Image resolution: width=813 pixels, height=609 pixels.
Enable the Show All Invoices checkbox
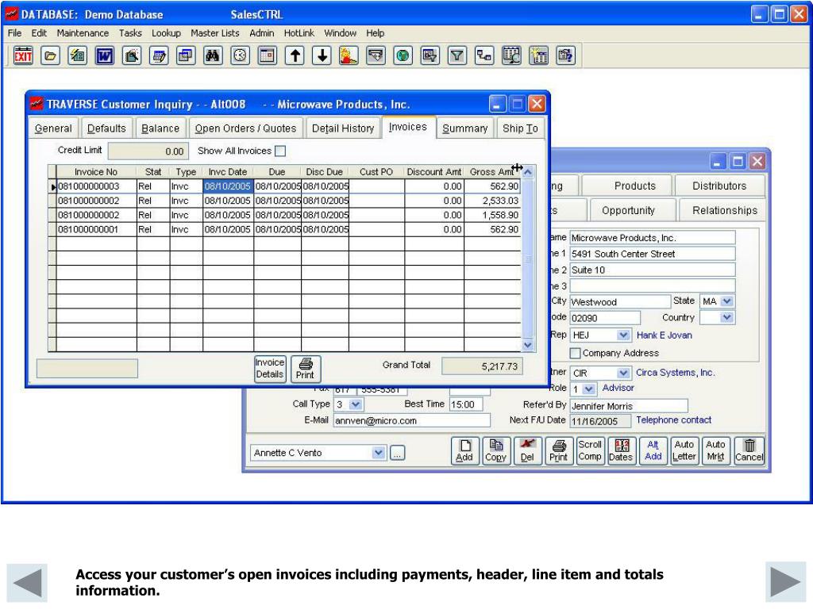(x=280, y=151)
